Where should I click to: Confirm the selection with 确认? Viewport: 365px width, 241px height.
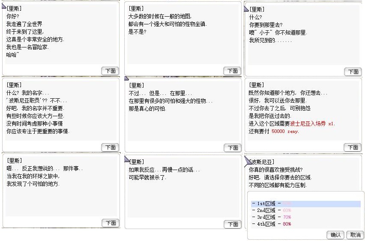[335, 235]
